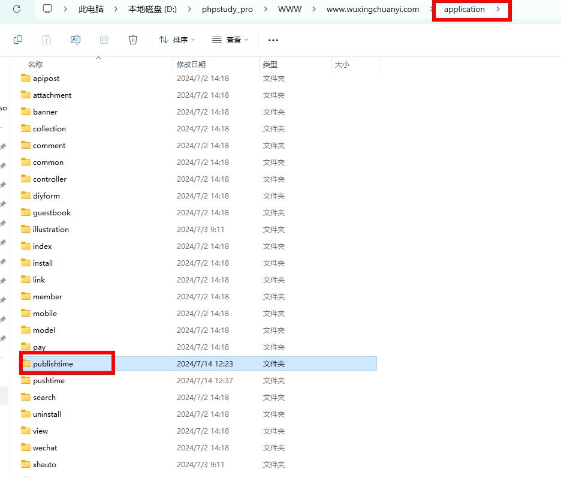Open the 查看 view dropdown

pyautogui.click(x=230, y=40)
